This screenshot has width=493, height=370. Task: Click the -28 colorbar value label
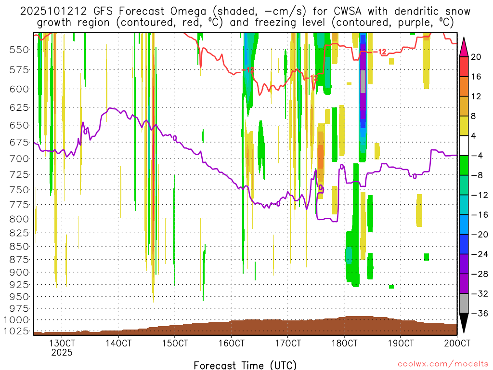[480, 274]
